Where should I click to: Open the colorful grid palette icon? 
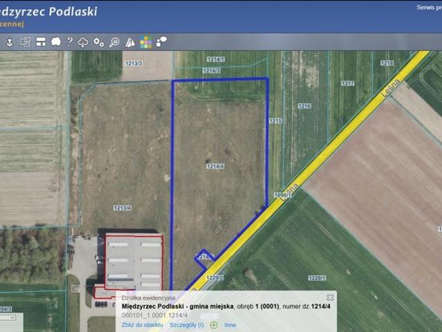[146, 42]
